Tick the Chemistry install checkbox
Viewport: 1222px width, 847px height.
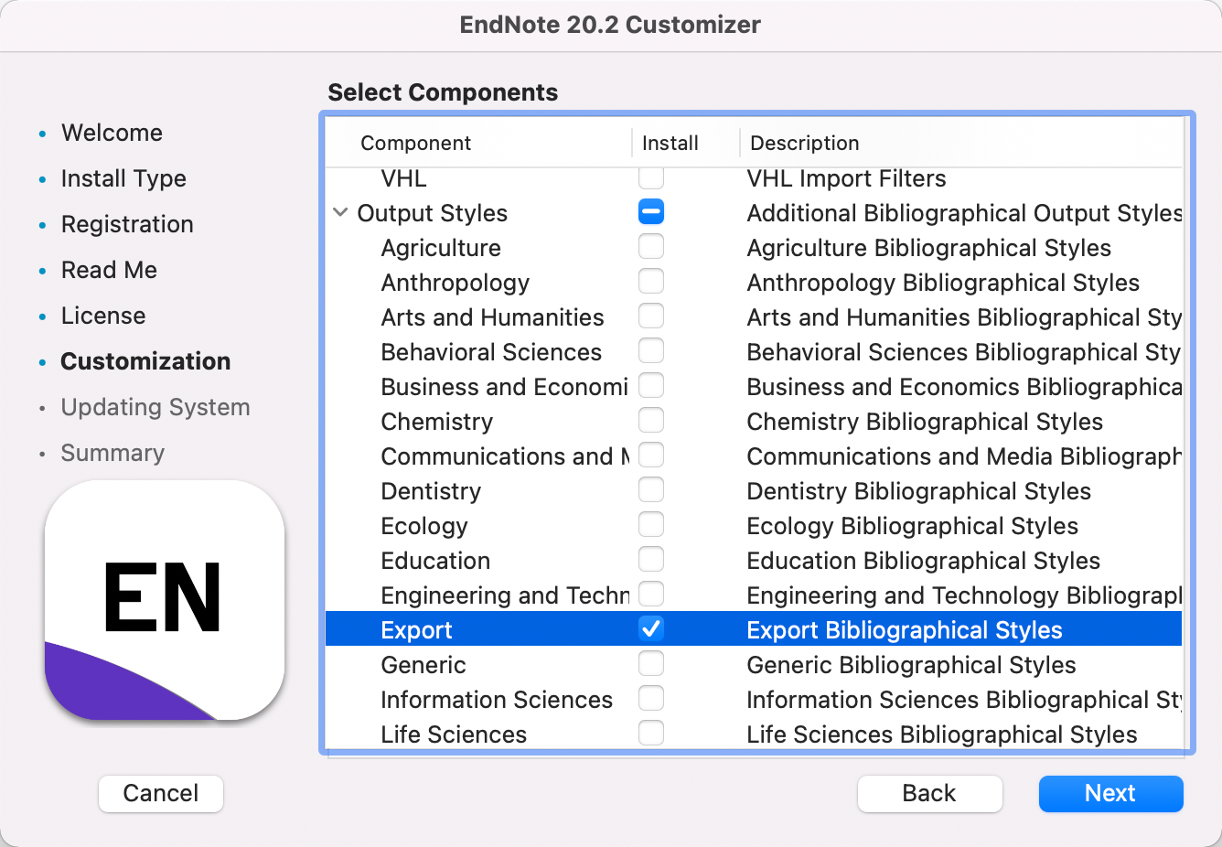coord(651,421)
